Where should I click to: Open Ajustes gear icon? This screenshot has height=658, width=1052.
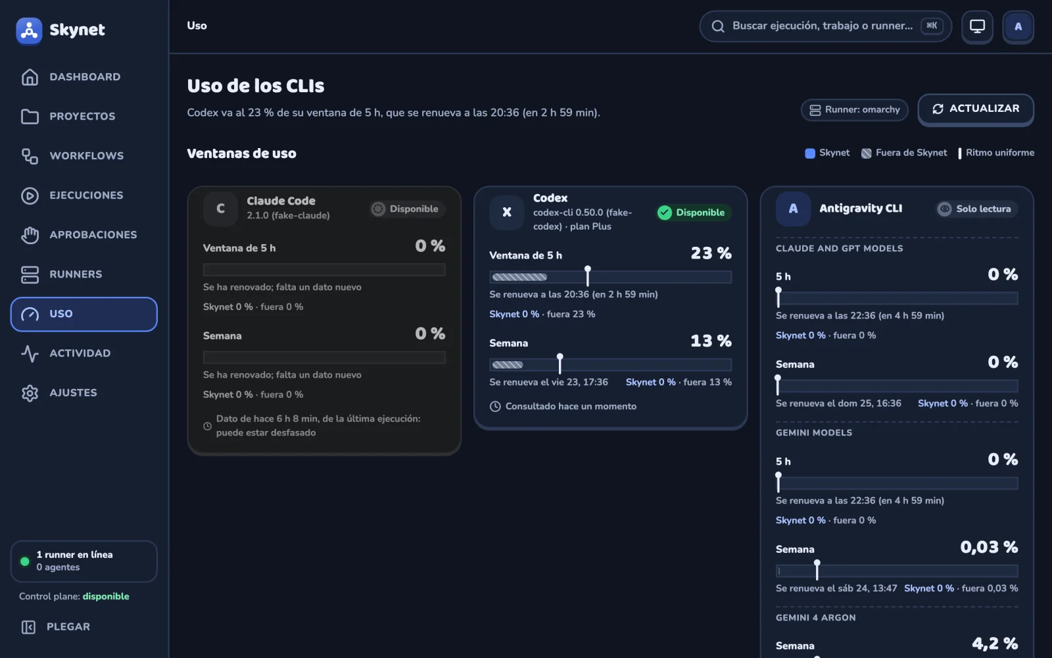(x=30, y=393)
